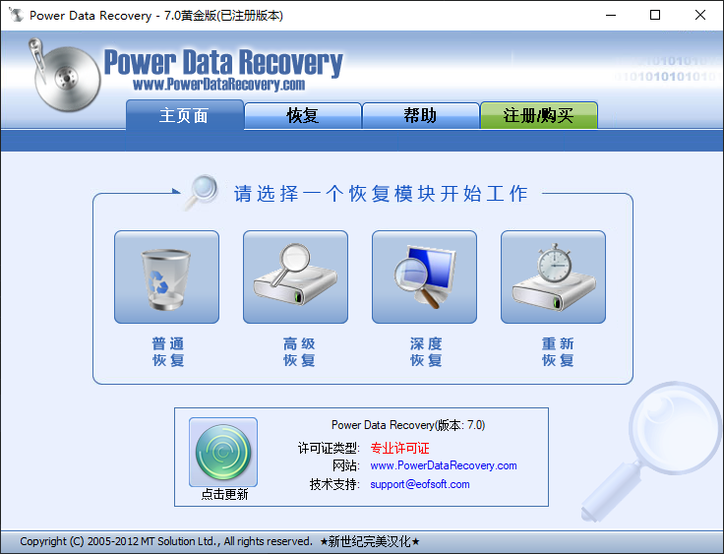Image resolution: width=724 pixels, height=554 pixels.
Task: Open the www.PowerDataRecovery.com link in info panel
Action: [443, 465]
